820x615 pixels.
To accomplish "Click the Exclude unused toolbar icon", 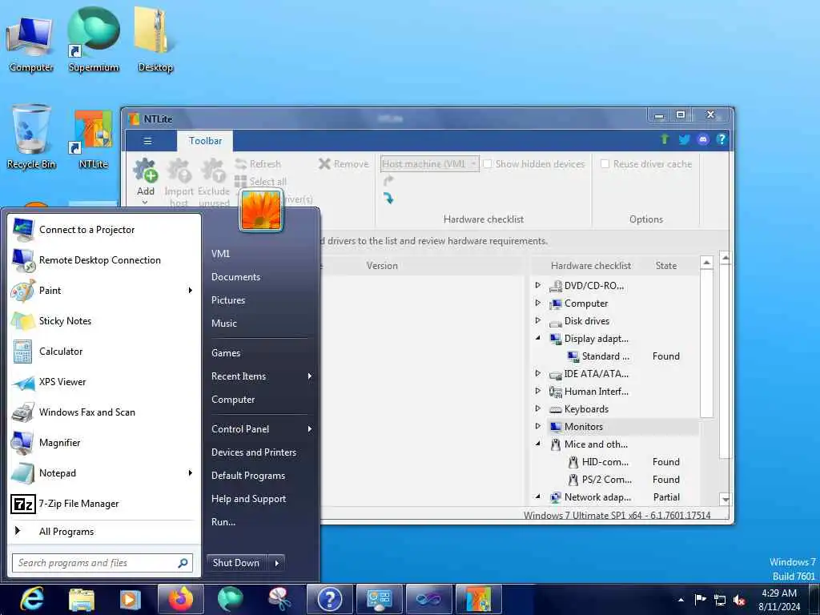I will (213, 171).
